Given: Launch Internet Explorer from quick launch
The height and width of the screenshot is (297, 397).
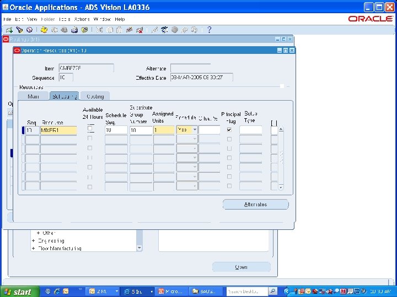Looking at the screenshot, I should click(x=57, y=291).
